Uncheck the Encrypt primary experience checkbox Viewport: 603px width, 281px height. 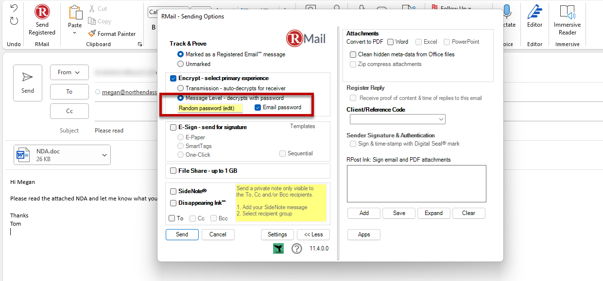(x=173, y=78)
